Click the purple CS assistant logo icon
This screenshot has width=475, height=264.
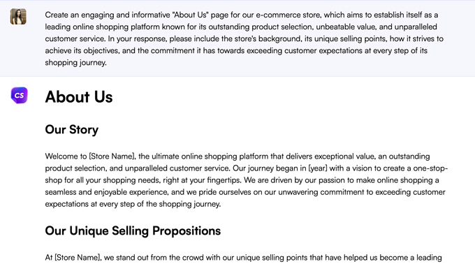click(x=19, y=96)
